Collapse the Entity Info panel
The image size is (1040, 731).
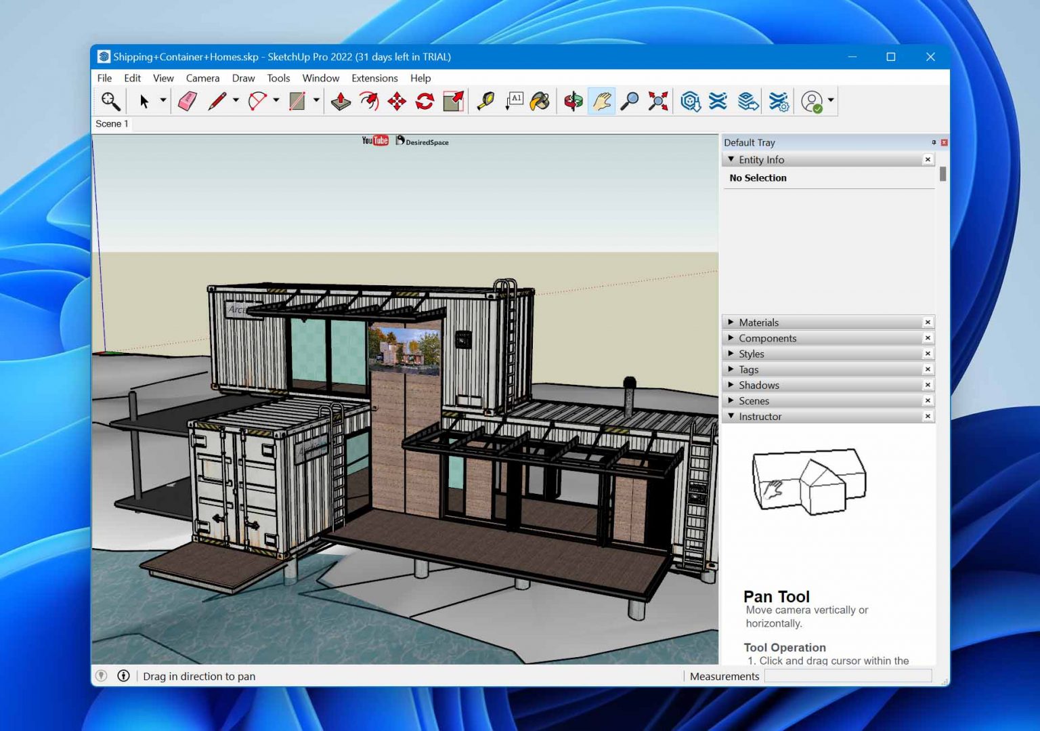pyautogui.click(x=731, y=159)
